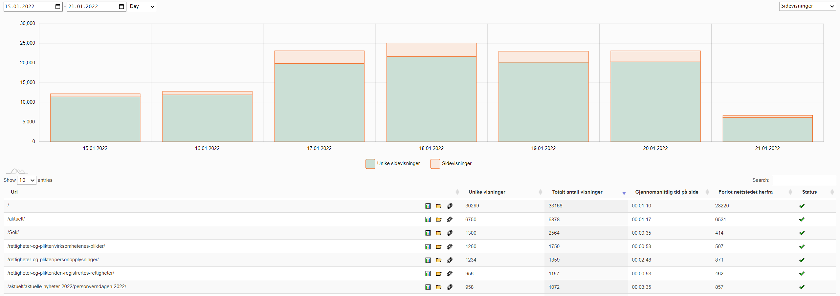Image resolution: width=840 pixels, height=296 pixels.
Task: Open folder icon for the / row
Action: tap(439, 206)
